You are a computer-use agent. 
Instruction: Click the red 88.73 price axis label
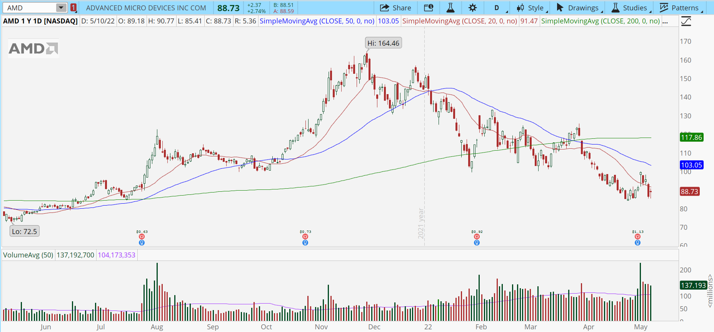point(689,191)
